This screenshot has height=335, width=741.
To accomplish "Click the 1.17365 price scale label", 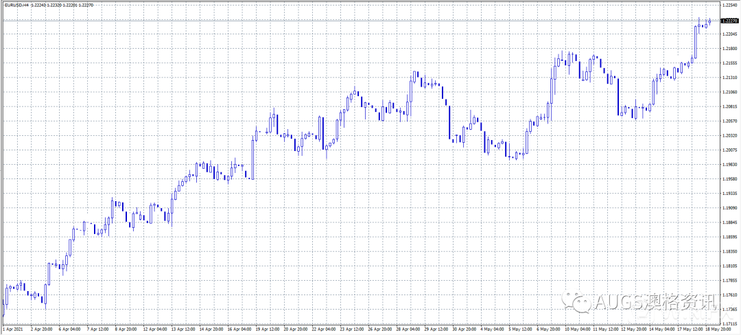I will pyautogui.click(x=730, y=309).
